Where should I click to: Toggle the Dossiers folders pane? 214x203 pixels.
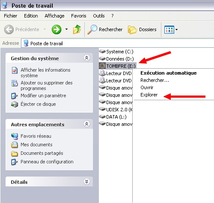point(142,29)
